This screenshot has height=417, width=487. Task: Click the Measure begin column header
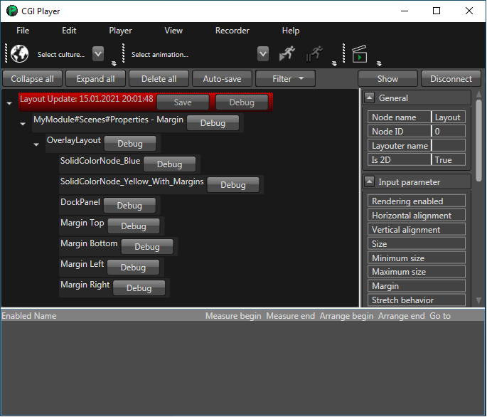coord(233,316)
